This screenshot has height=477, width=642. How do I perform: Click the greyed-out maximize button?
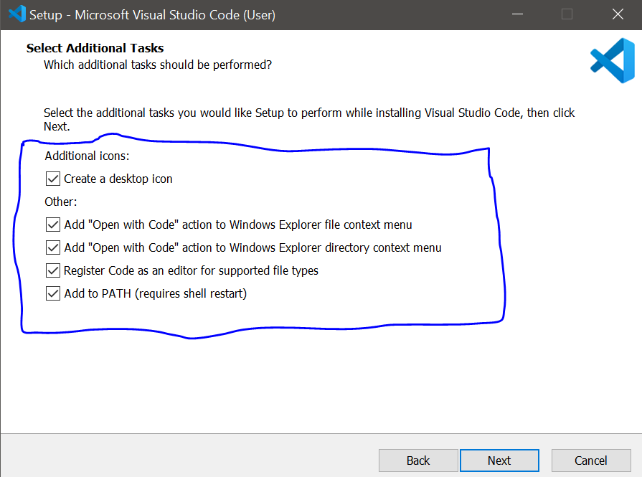pyautogui.click(x=567, y=14)
